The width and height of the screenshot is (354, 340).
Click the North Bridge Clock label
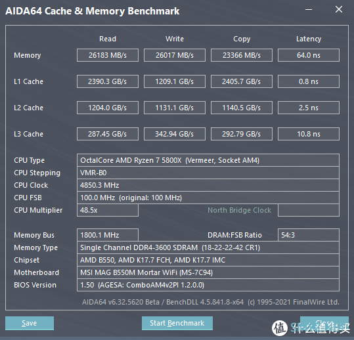239,210
